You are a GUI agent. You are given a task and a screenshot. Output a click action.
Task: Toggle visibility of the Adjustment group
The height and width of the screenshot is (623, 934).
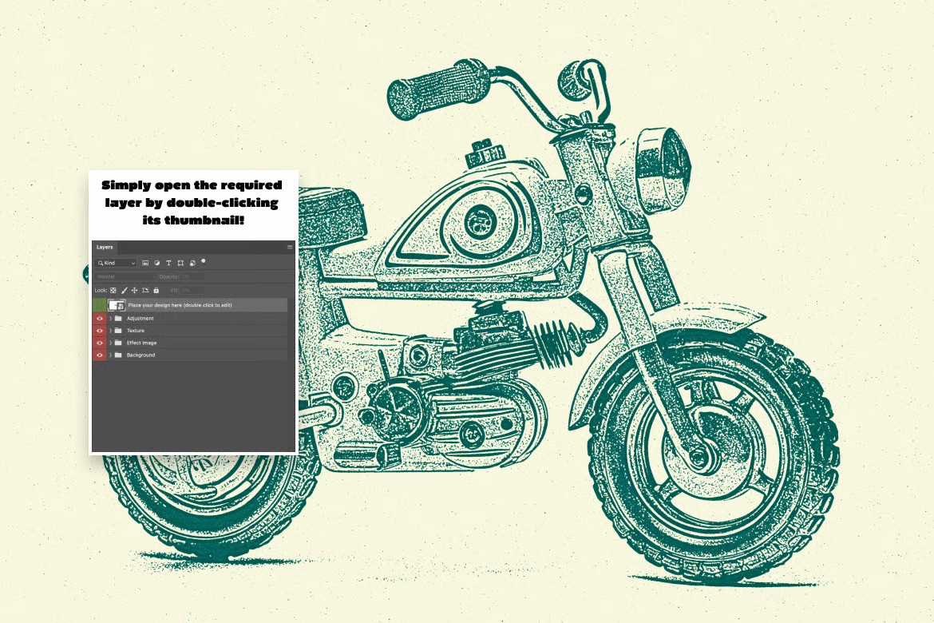(x=100, y=318)
